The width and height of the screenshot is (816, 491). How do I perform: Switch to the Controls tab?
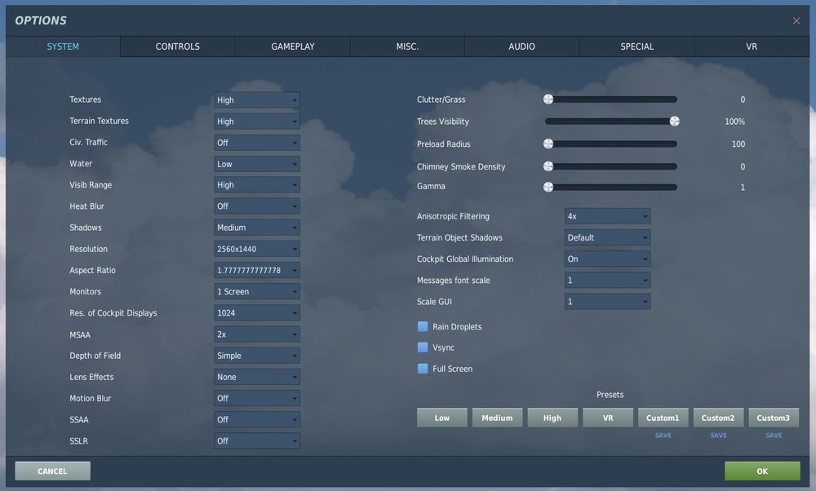[177, 46]
